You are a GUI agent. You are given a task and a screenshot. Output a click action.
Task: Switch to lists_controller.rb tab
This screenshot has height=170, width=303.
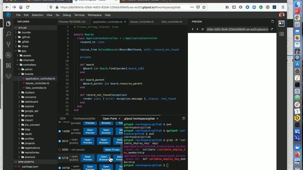click(x=172, y=22)
